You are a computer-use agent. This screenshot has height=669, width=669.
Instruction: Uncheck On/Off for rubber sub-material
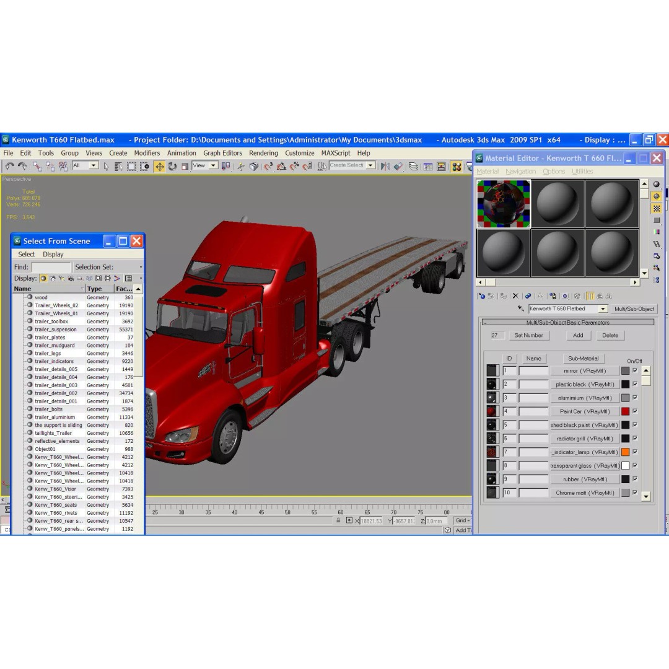pyautogui.click(x=635, y=479)
